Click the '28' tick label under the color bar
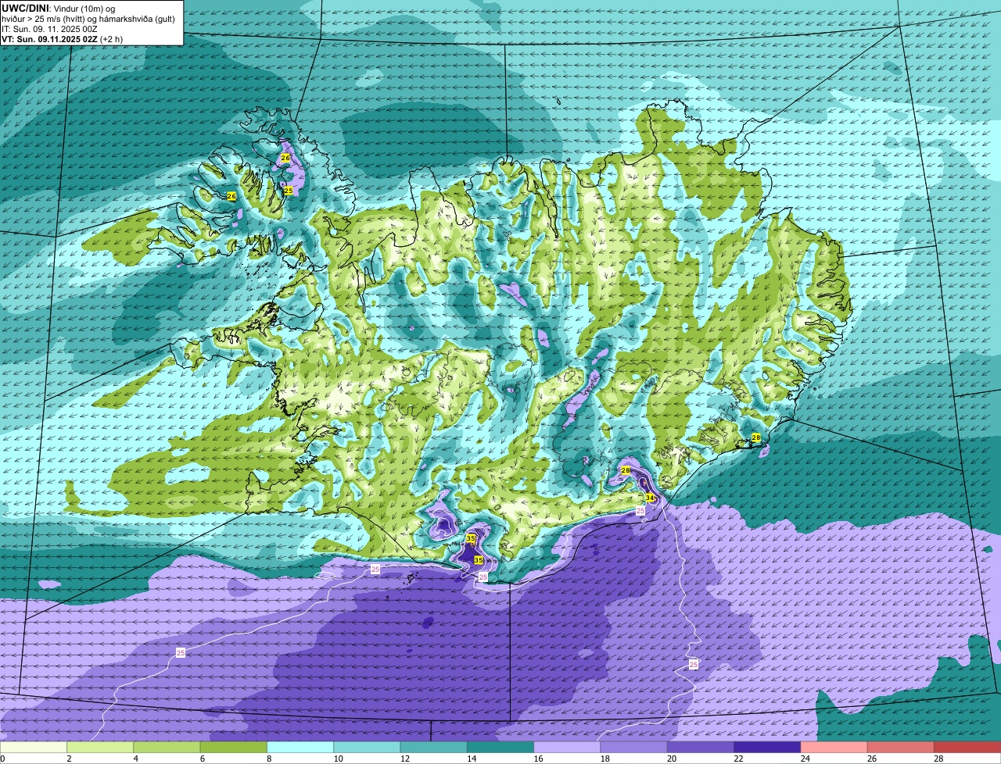Viewport: 1001px width, 764px height. point(938,759)
